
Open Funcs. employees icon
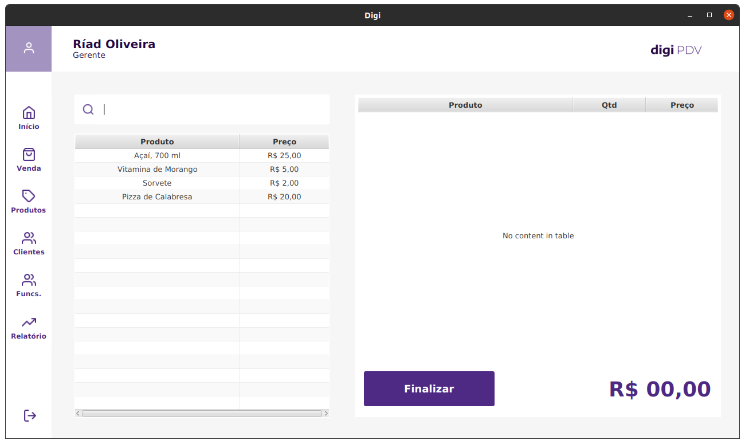coord(29,280)
